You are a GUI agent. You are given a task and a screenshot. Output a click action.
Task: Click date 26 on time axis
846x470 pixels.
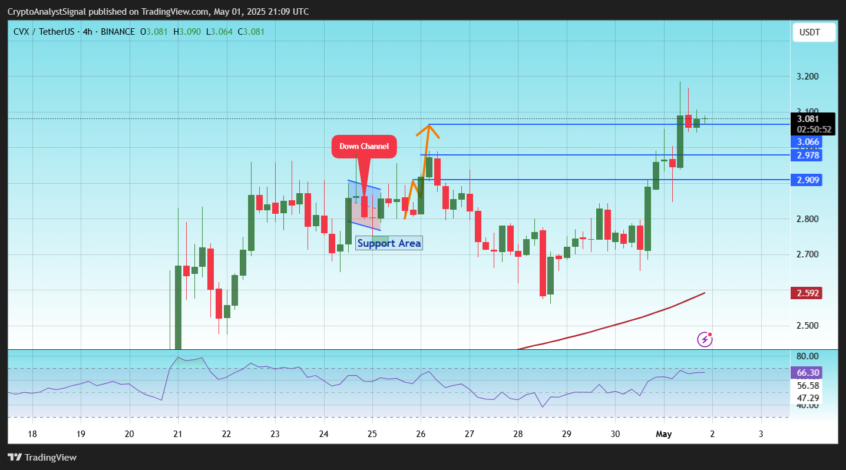point(421,434)
